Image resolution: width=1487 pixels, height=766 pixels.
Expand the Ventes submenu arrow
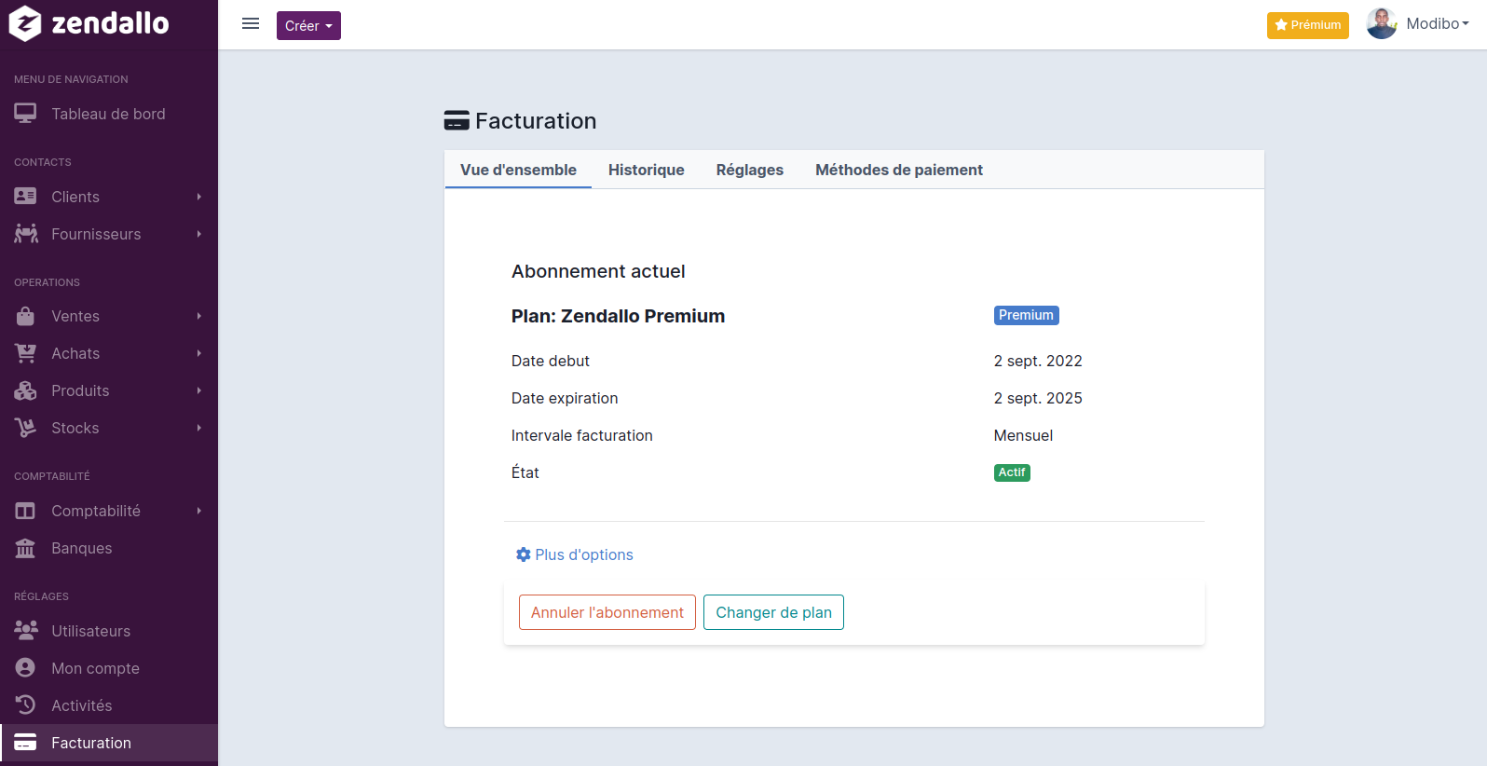199,316
